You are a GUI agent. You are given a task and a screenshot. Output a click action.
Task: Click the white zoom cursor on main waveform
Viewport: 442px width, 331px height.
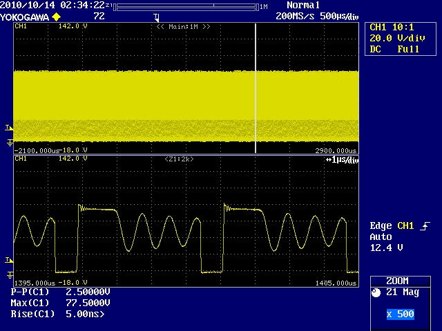(x=256, y=88)
